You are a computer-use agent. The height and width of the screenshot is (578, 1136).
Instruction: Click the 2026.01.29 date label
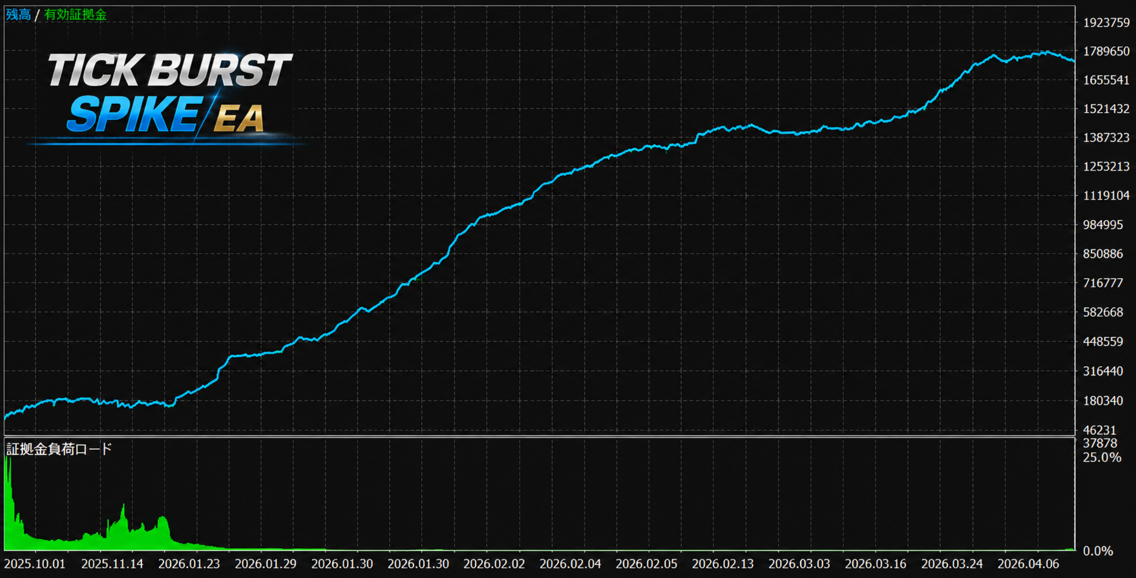(x=266, y=564)
